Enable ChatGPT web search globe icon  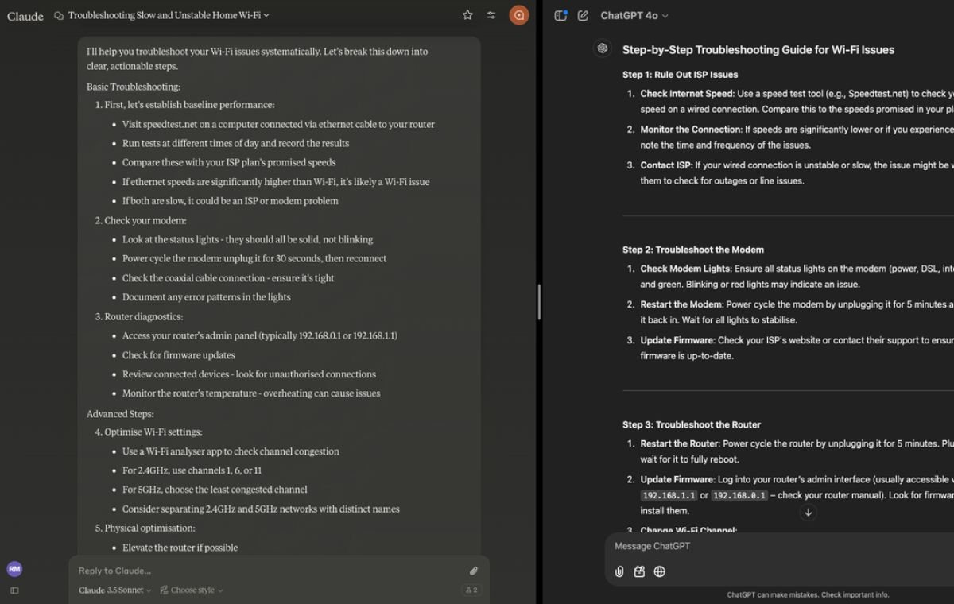click(659, 571)
